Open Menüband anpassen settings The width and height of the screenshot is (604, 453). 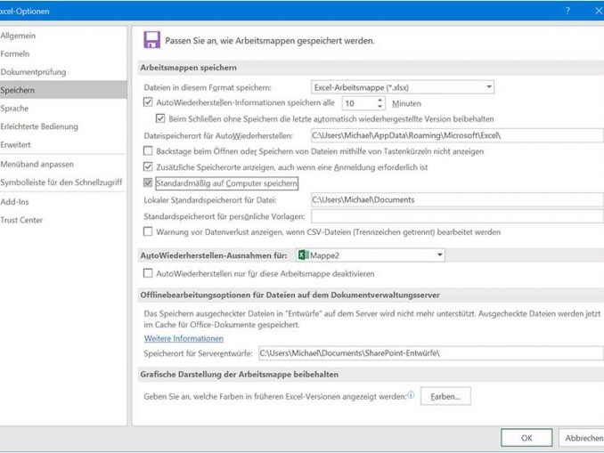[x=37, y=164]
